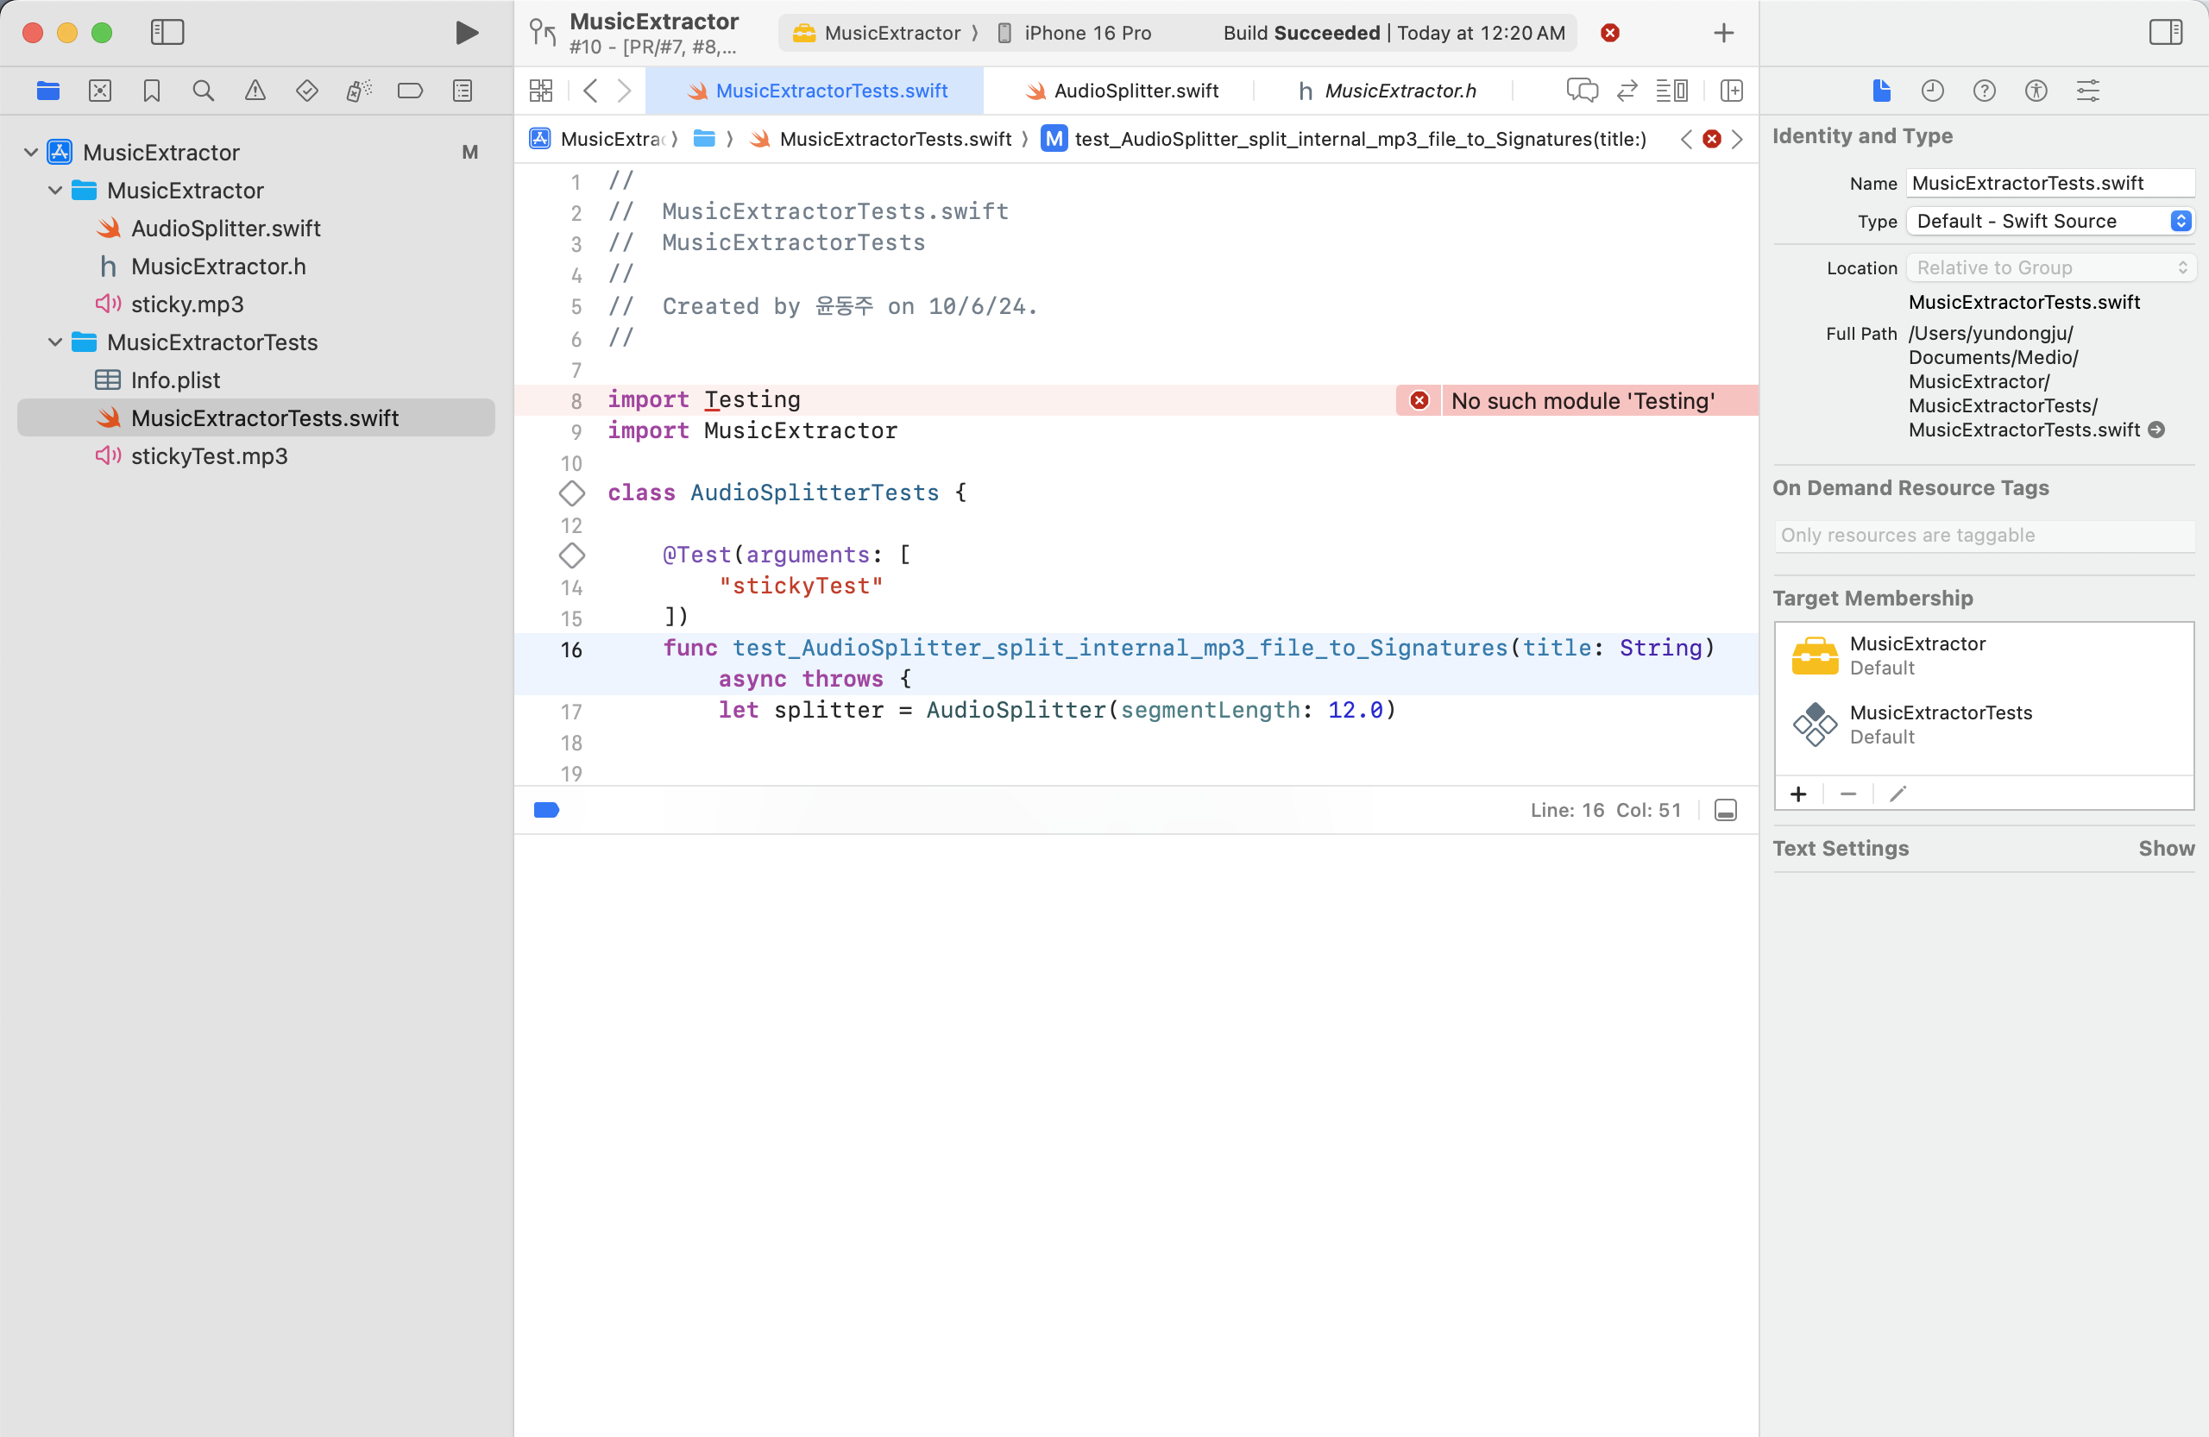Show Text Settings section

[2167, 849]
